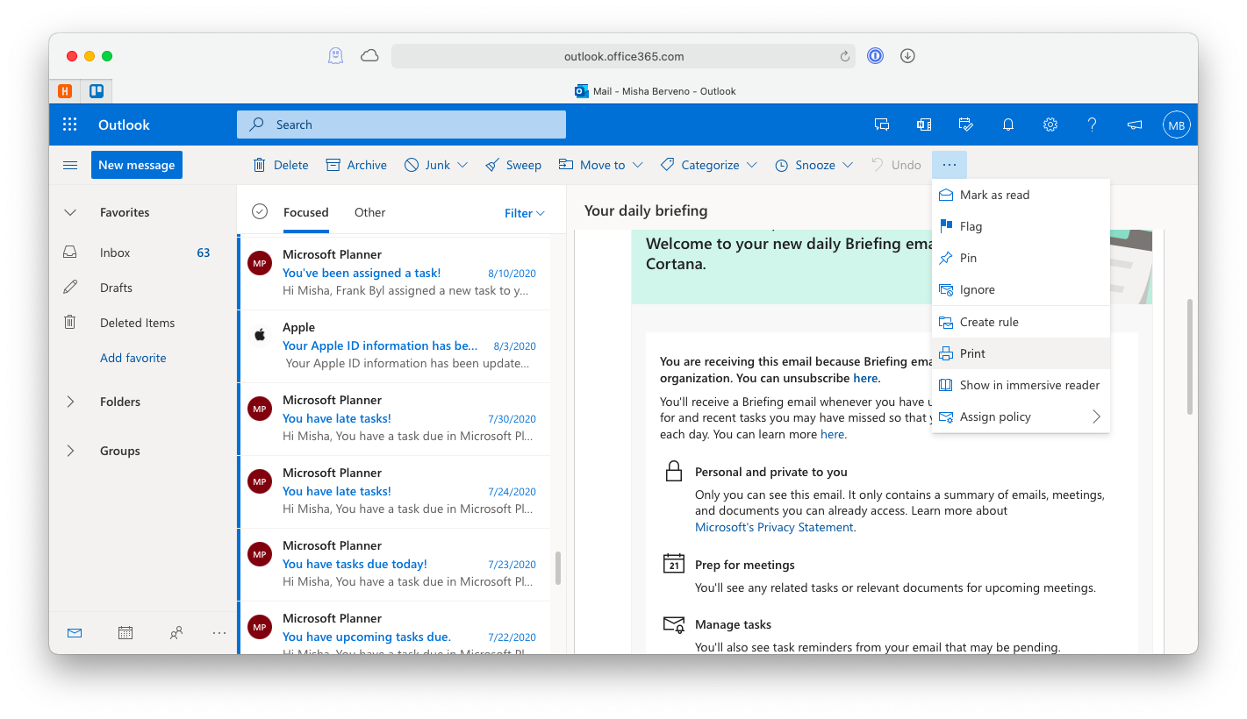Click the learn more 'here' link
This screenshot has height=719, width=1247.
click(832, 434)
